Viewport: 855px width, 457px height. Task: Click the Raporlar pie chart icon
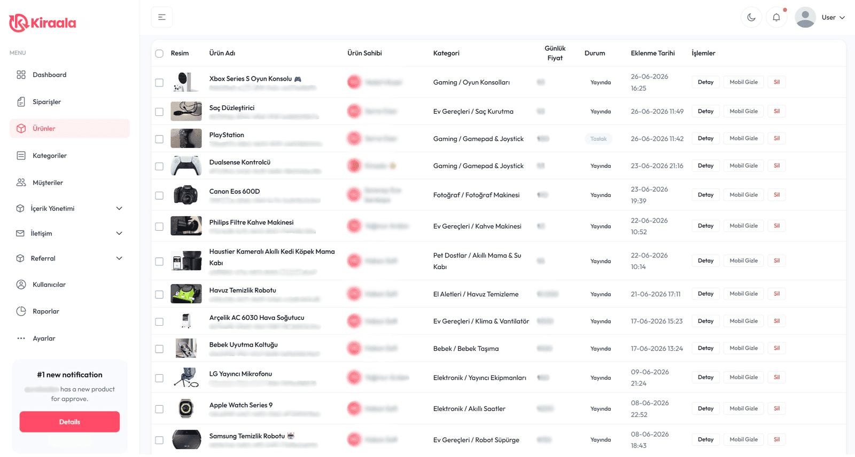pyautogui.click(x=21, y=311)
